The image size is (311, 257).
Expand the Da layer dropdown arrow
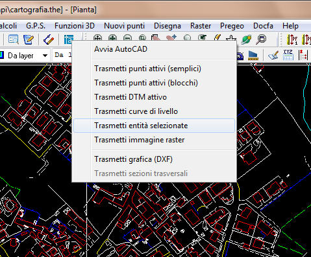(x=45, y=56)
